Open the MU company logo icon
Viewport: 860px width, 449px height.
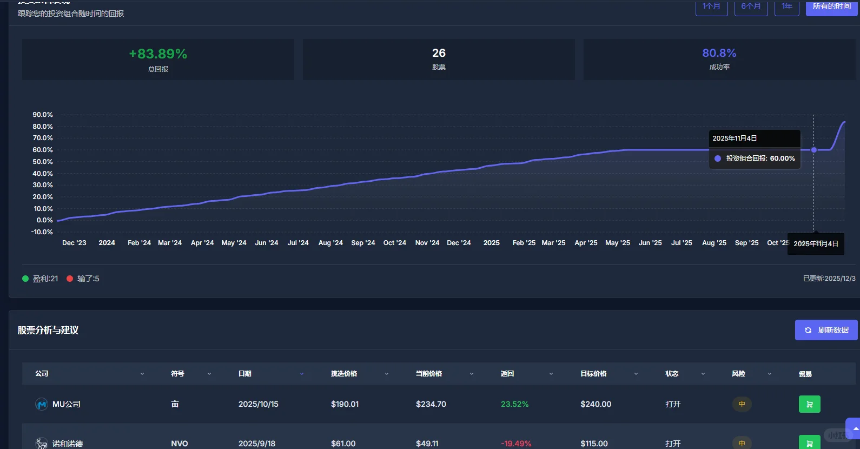42,404
